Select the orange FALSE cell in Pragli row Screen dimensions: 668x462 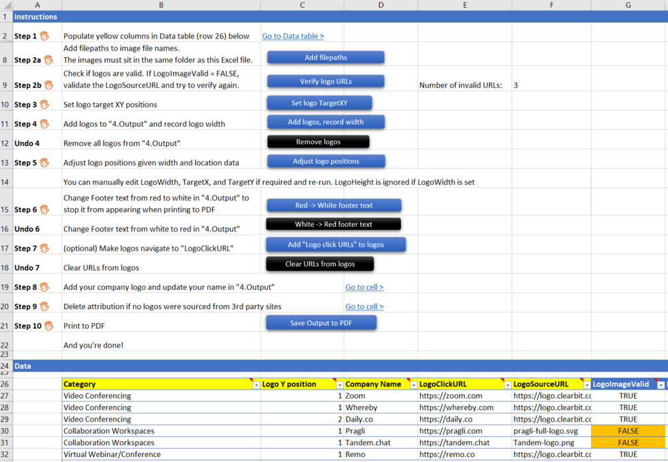pos(628,431)
